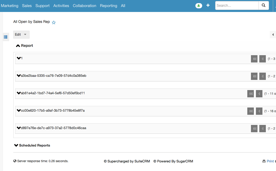The height and width of the screenshot is (171, 276).
Task: Go to previous page in a3be2baa group
Action: coord(262,76)
